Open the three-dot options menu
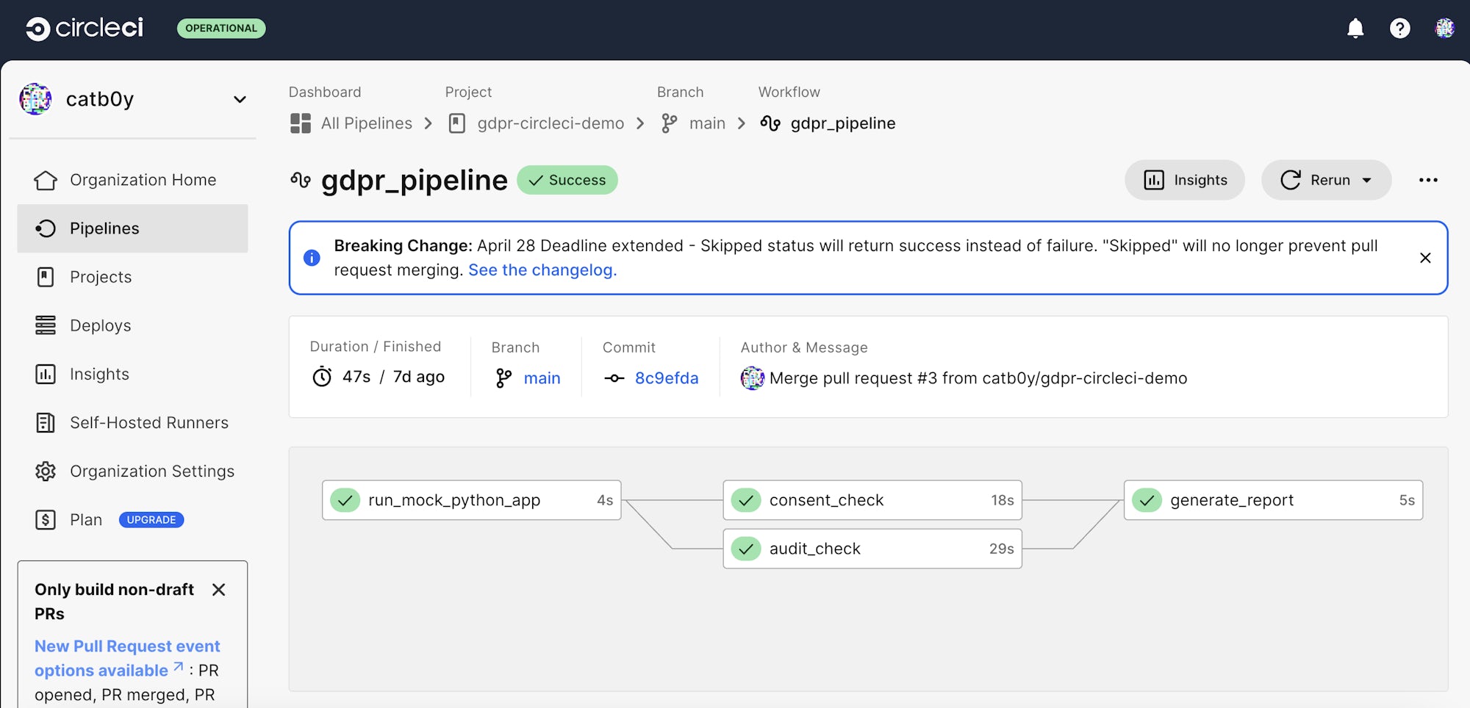Screen dimensions: 1470x708 tap(1429, 180)
